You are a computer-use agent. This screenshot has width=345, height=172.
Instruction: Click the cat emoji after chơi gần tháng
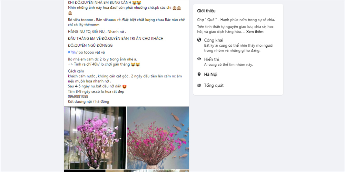135,65
